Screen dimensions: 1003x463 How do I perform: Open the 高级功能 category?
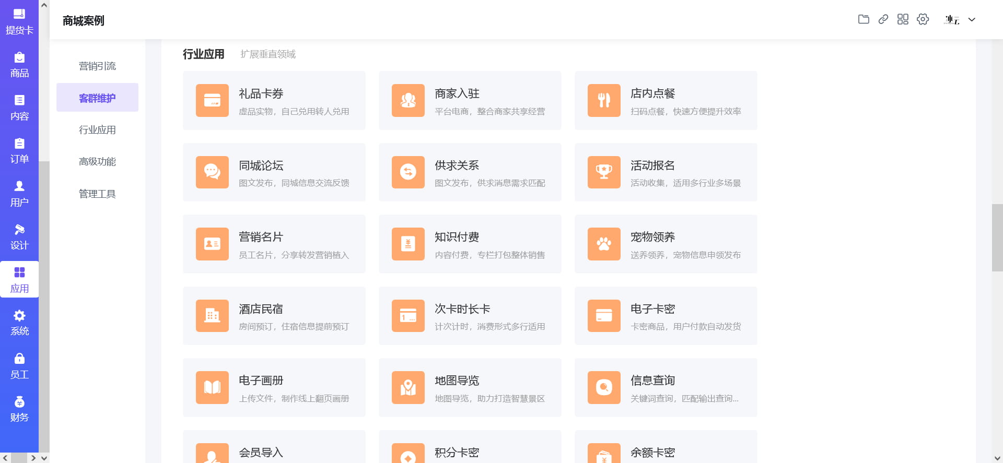[97, 161]
